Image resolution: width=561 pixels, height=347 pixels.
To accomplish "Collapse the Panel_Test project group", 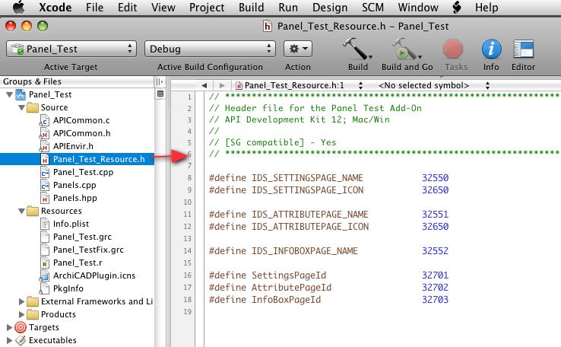I will click(10, 95).
